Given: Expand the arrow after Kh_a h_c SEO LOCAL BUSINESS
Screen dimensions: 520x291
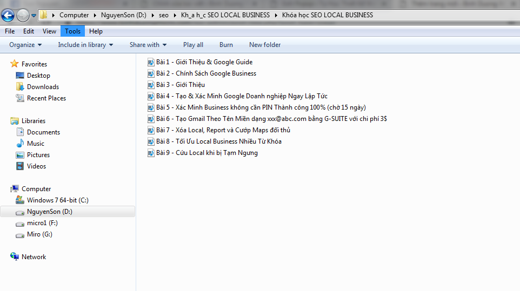Looking at the screenshot, I should [x=276, y=15].
